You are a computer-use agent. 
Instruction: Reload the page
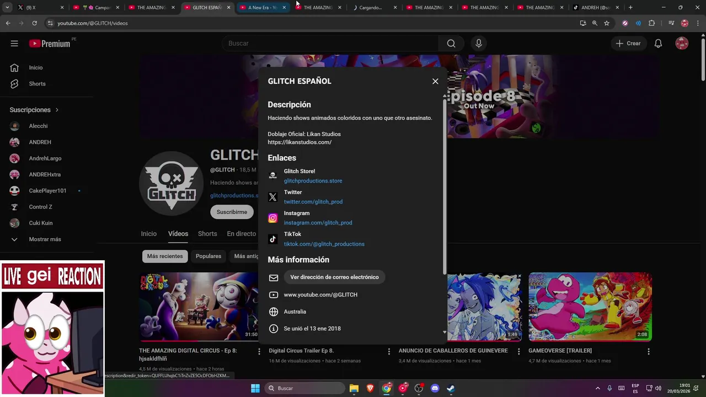pyautogui.click(x=34, y=23)
